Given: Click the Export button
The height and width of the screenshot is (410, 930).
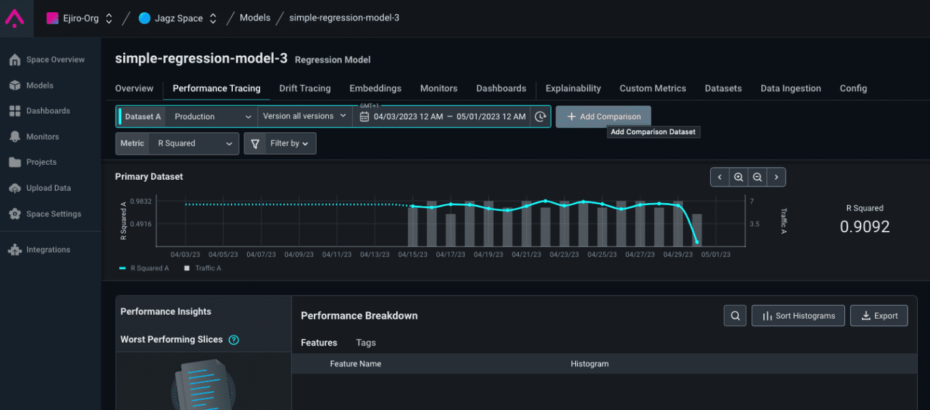Looking at the screenshot, I should (878, 315).
